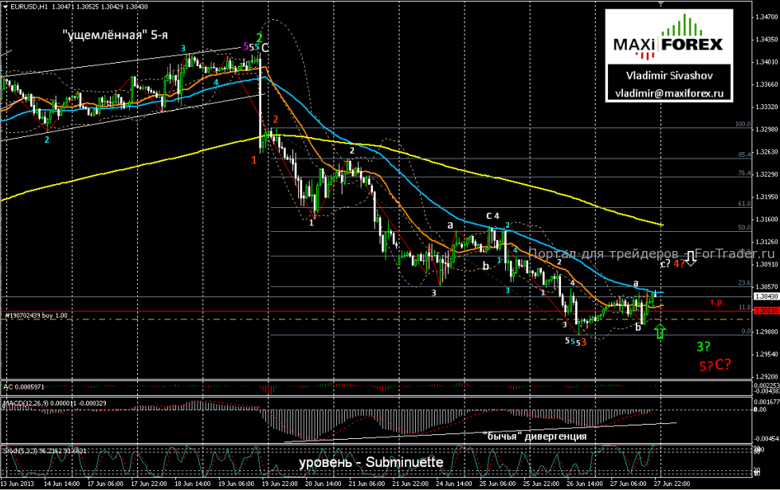Select the "бычья" дивергенция text label
The height and width of the screenshot is (490, 780).
[x=535, y=436]
